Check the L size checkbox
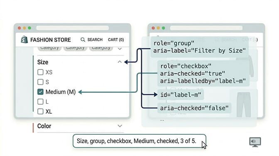The height and width of the screenshot is (156, 279). pyautogui.click(x=40, y=102)
